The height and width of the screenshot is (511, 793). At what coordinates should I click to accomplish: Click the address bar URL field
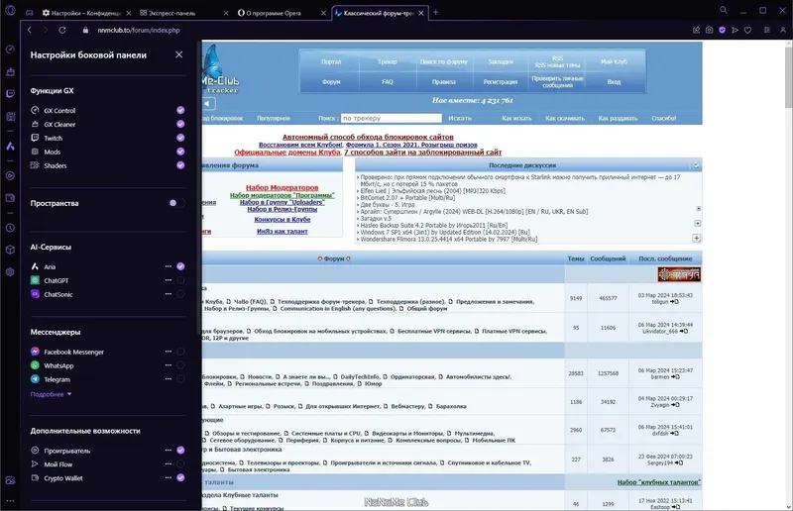139,31
